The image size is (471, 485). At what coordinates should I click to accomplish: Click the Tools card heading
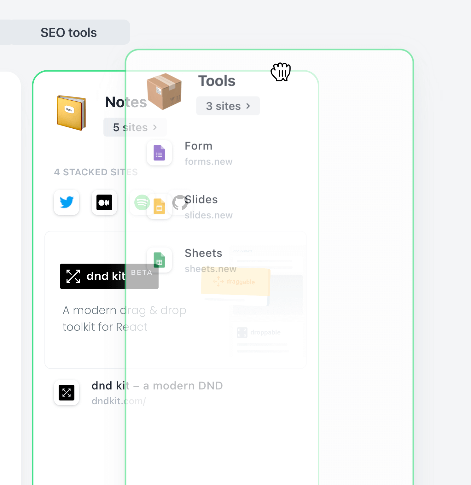click(x=217, y=81)
